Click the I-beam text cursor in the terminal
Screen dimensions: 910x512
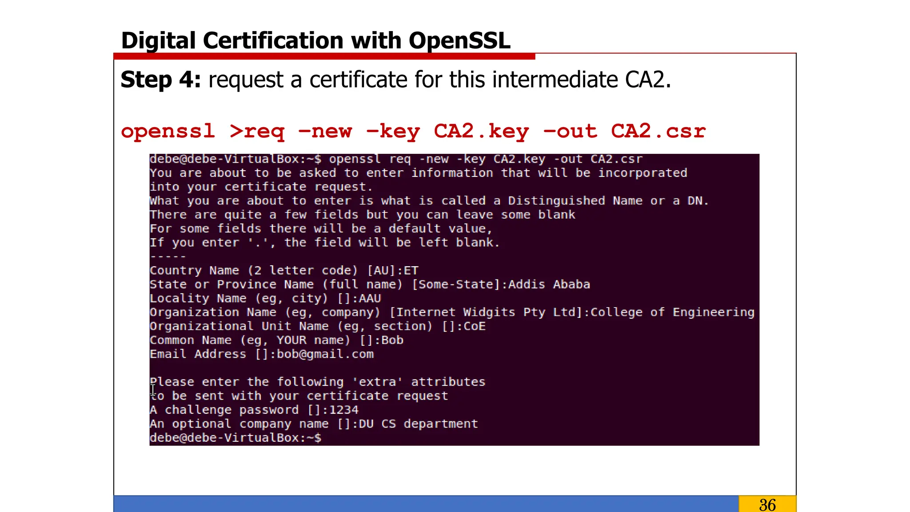point(153,391)
